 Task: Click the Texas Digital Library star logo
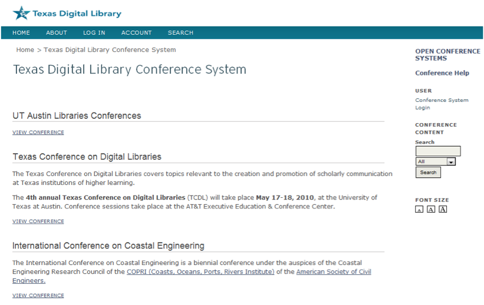coord(22,13)
